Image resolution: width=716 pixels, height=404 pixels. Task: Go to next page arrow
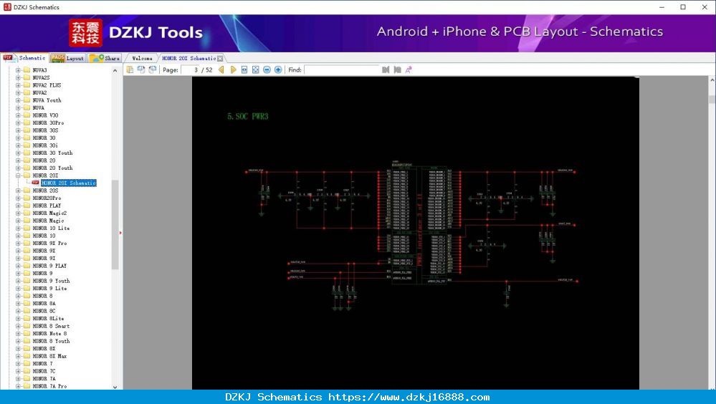click(233, 69)
